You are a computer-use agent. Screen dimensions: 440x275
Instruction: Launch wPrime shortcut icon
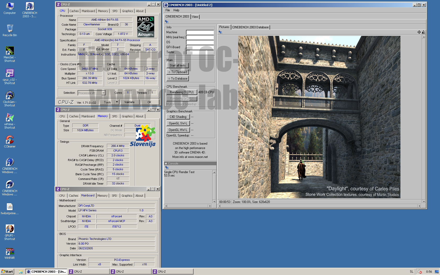click(x=9, y=121)
